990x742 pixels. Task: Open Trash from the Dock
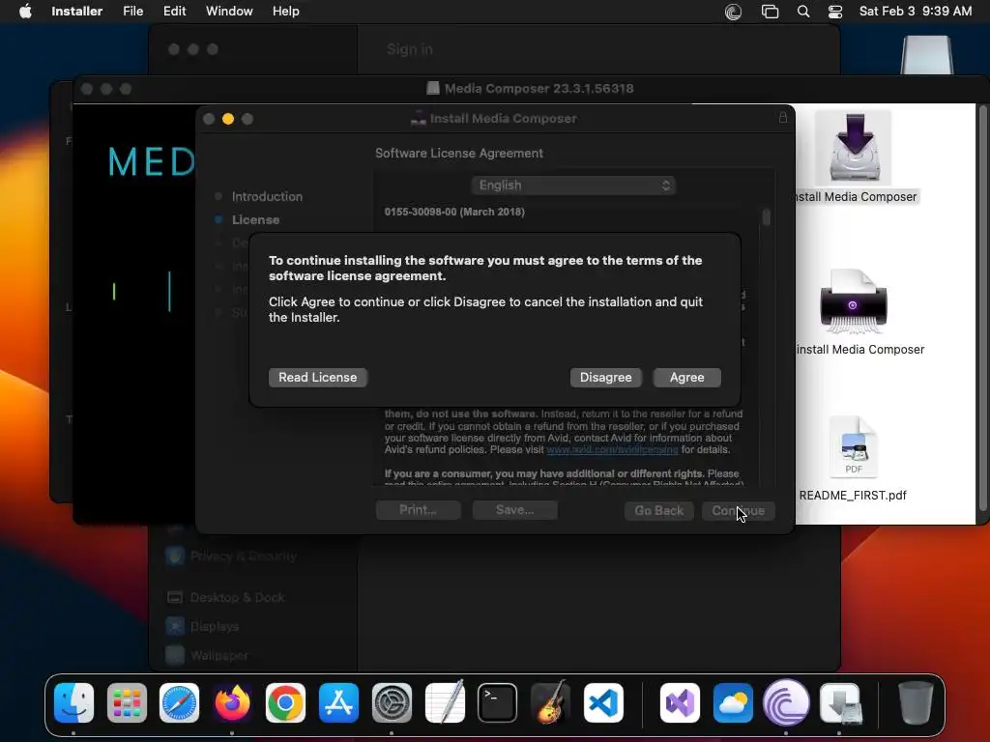[x=917, y=702]
